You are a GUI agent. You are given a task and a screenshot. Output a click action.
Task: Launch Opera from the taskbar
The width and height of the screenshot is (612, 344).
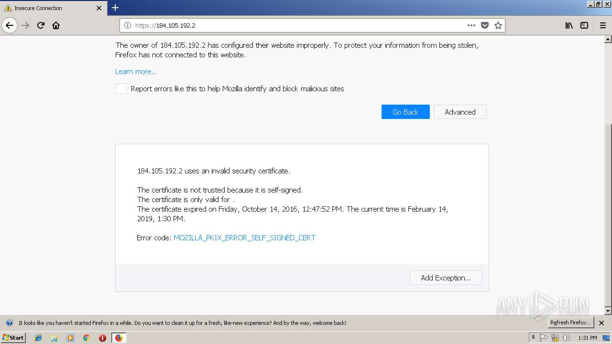pos(102,338)
